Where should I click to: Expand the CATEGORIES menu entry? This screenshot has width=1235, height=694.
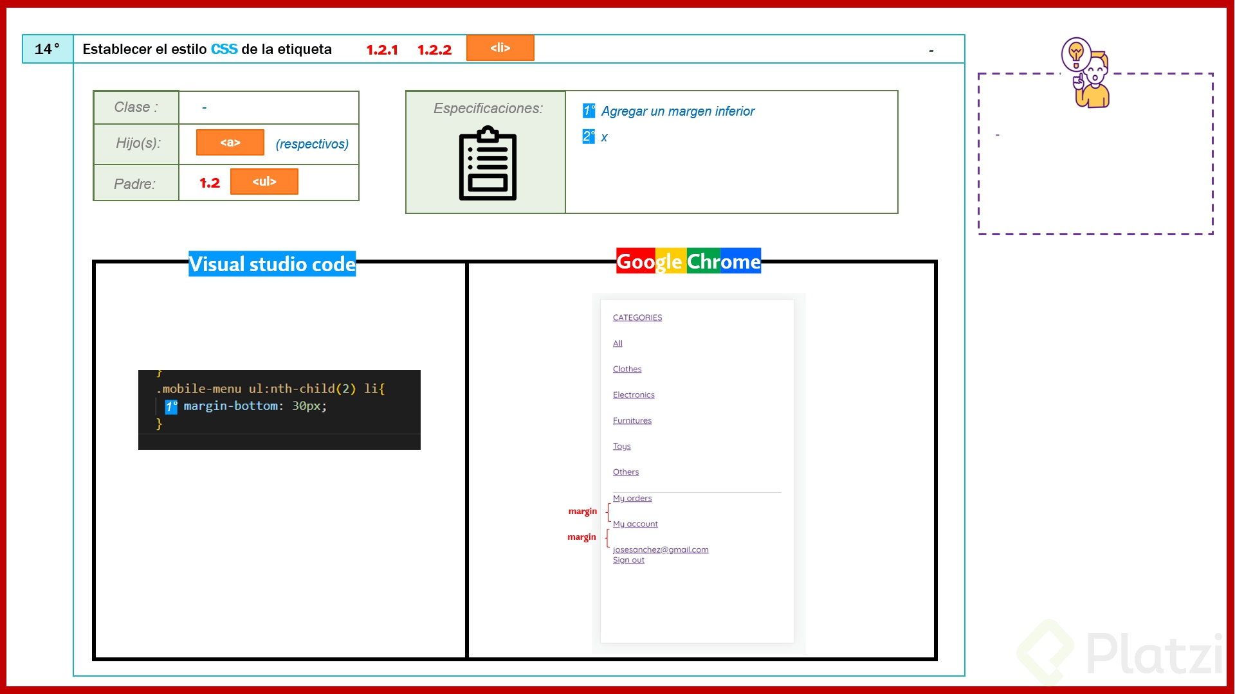(637, 317)
